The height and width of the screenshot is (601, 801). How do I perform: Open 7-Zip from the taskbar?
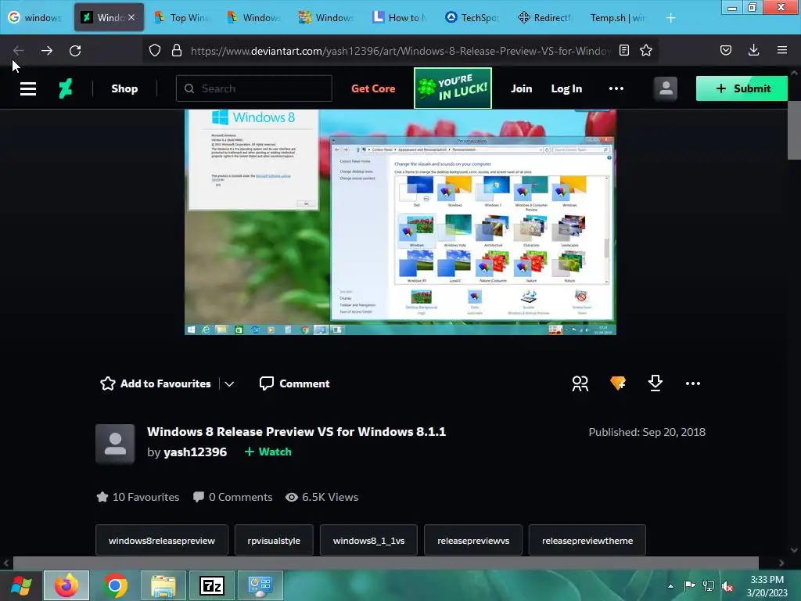tap(212, 585)
